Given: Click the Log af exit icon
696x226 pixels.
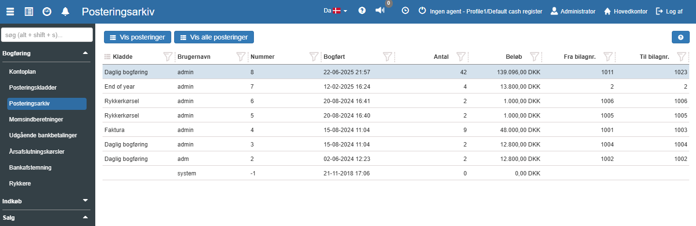Looking at the screenshot, I should pyautogui.click(x=659, y=11).
